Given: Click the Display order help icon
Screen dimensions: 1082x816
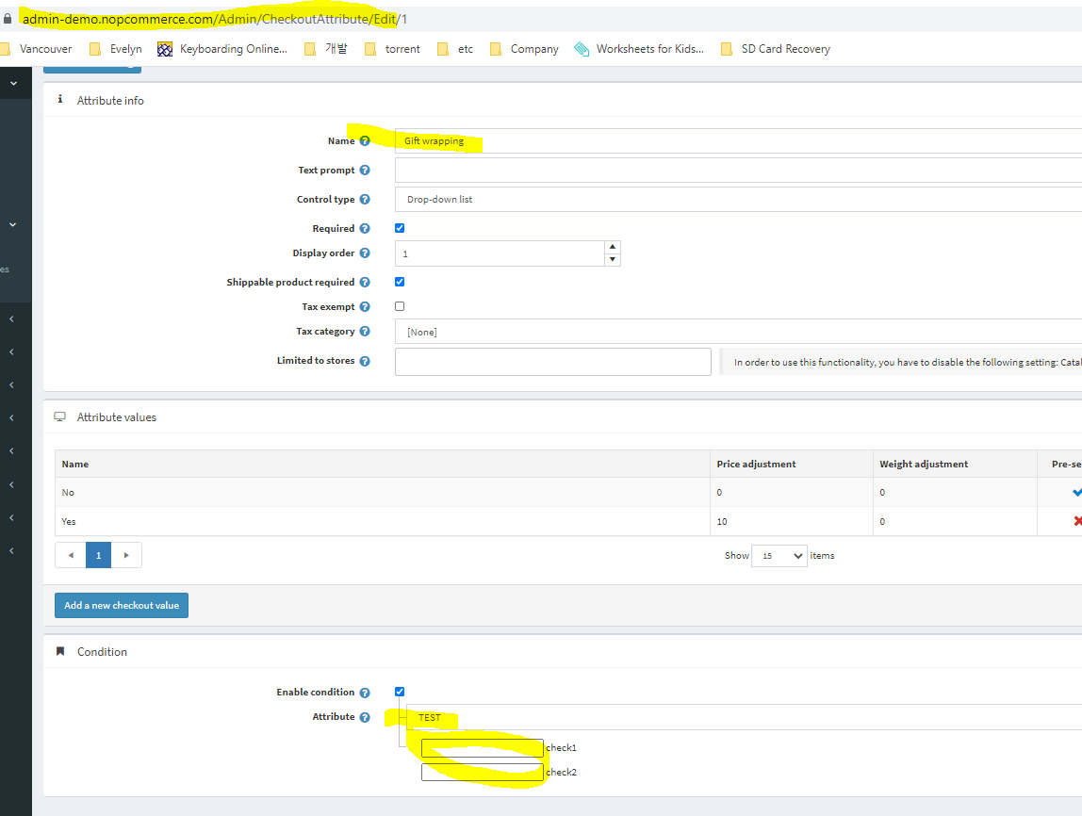Looking at the screenshot, I should point(365,253).
